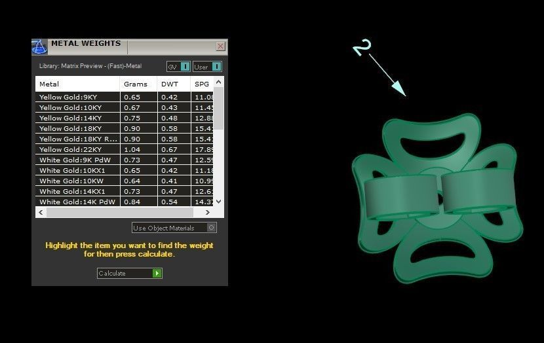This screenshot has height=343, width=544.
Task: Click the scroll right arrow of metal table
Action: 208,212
